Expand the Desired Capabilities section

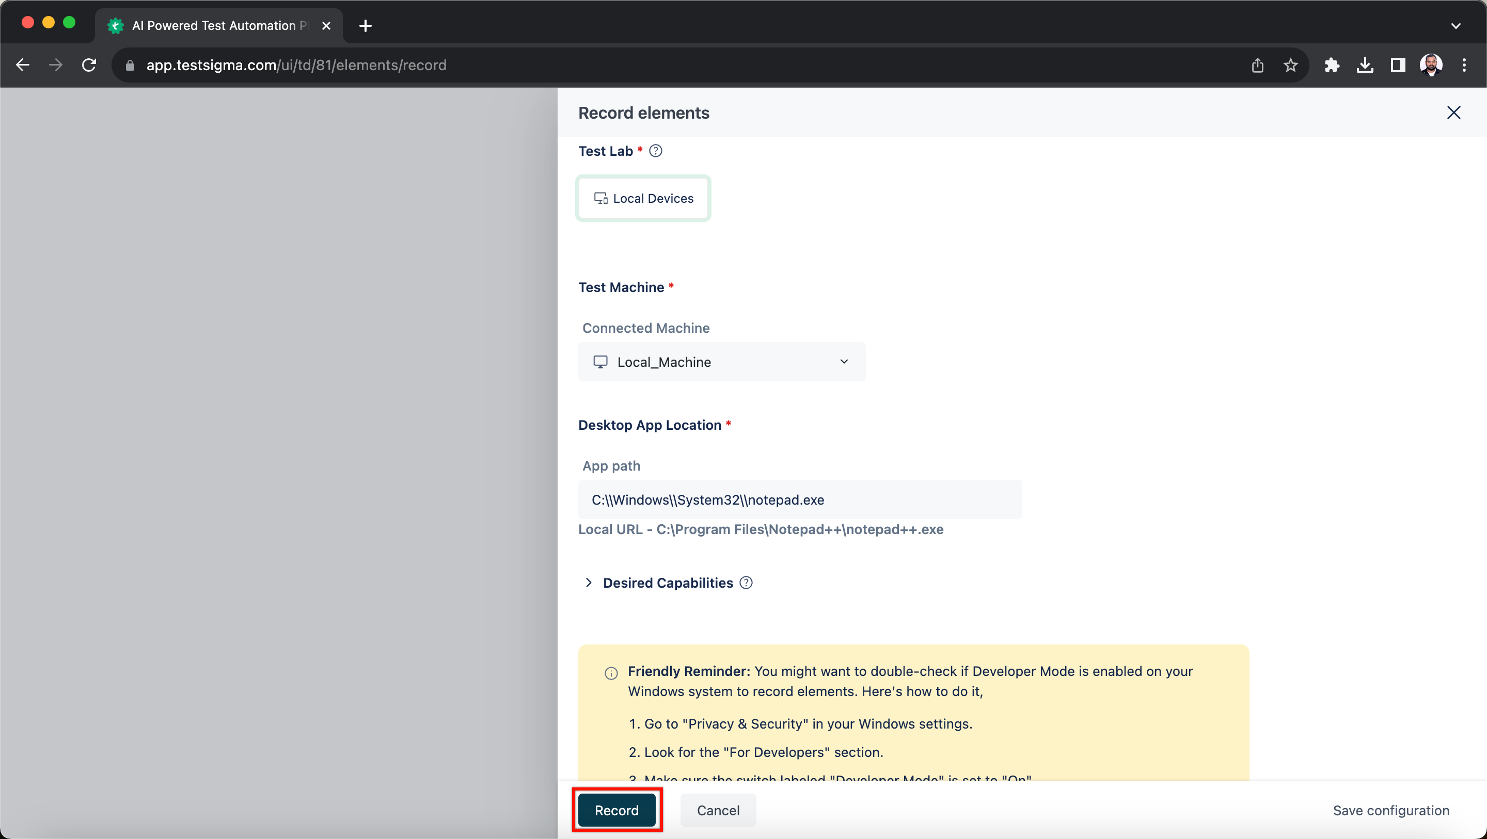coord(588,583)
